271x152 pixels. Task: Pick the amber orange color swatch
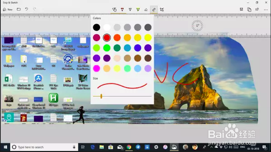(x=127, y=37)
